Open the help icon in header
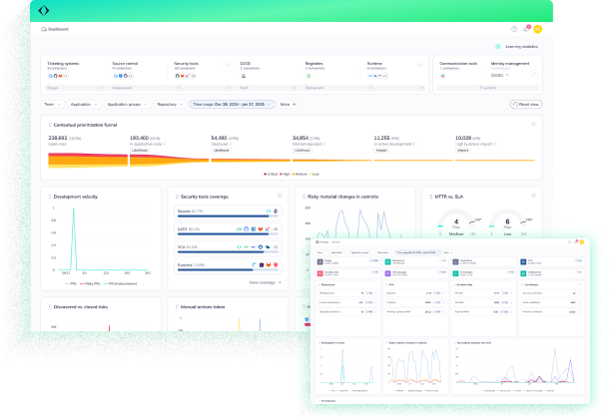Viewport: 609px width, 418px height. point(514,29)
